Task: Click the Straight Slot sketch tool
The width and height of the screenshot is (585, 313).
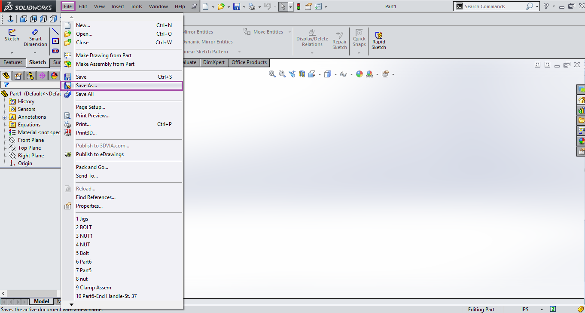Action: click(x=55, y=51)
